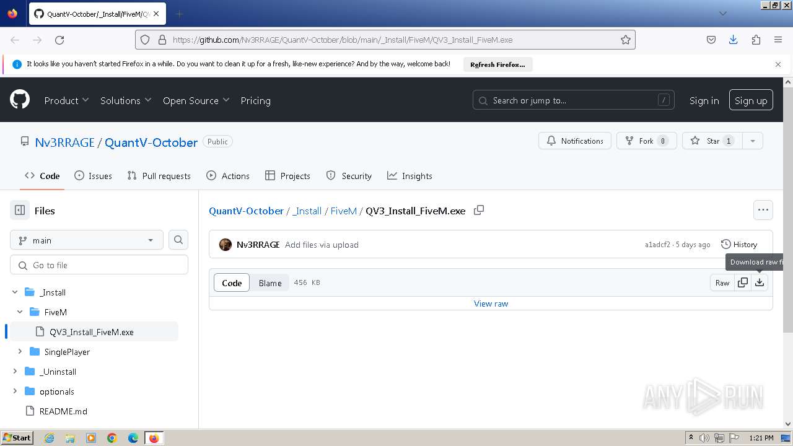
Task: Open the Actions tab
Action: coord(228,176)
